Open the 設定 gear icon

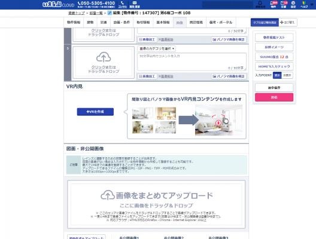pyautogui.click(x=293, y=4)
